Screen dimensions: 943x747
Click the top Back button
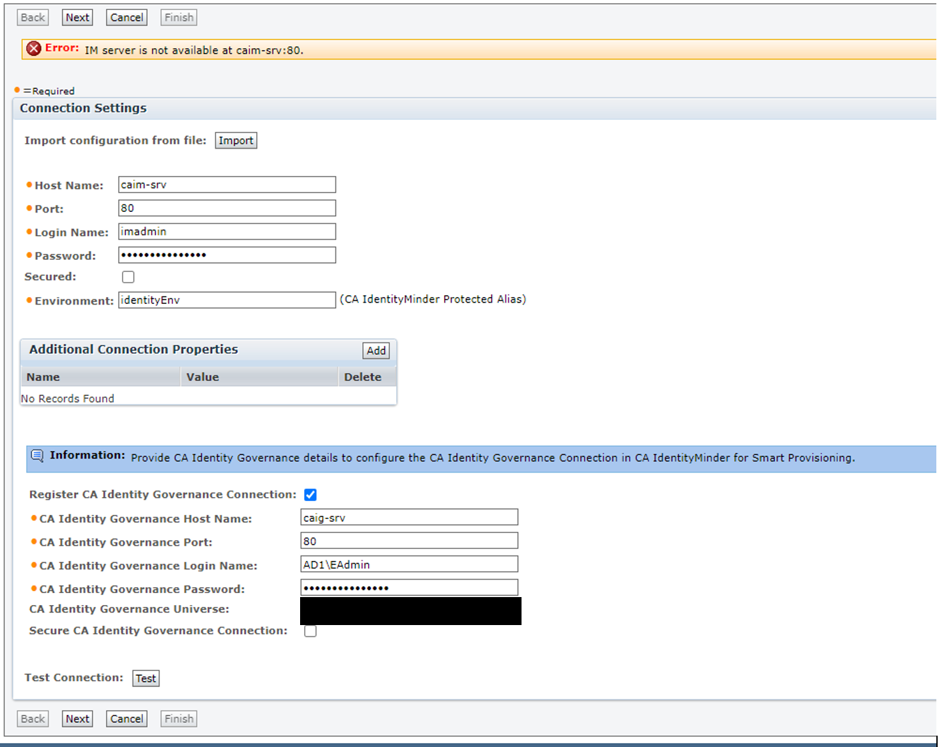tap(33, 17)
